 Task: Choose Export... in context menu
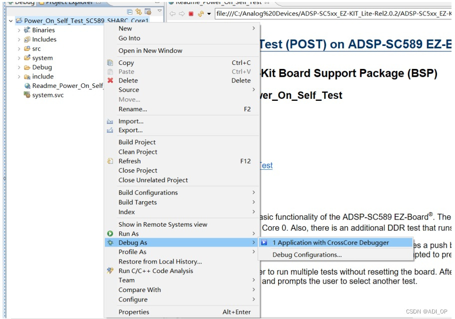[182, 130]
